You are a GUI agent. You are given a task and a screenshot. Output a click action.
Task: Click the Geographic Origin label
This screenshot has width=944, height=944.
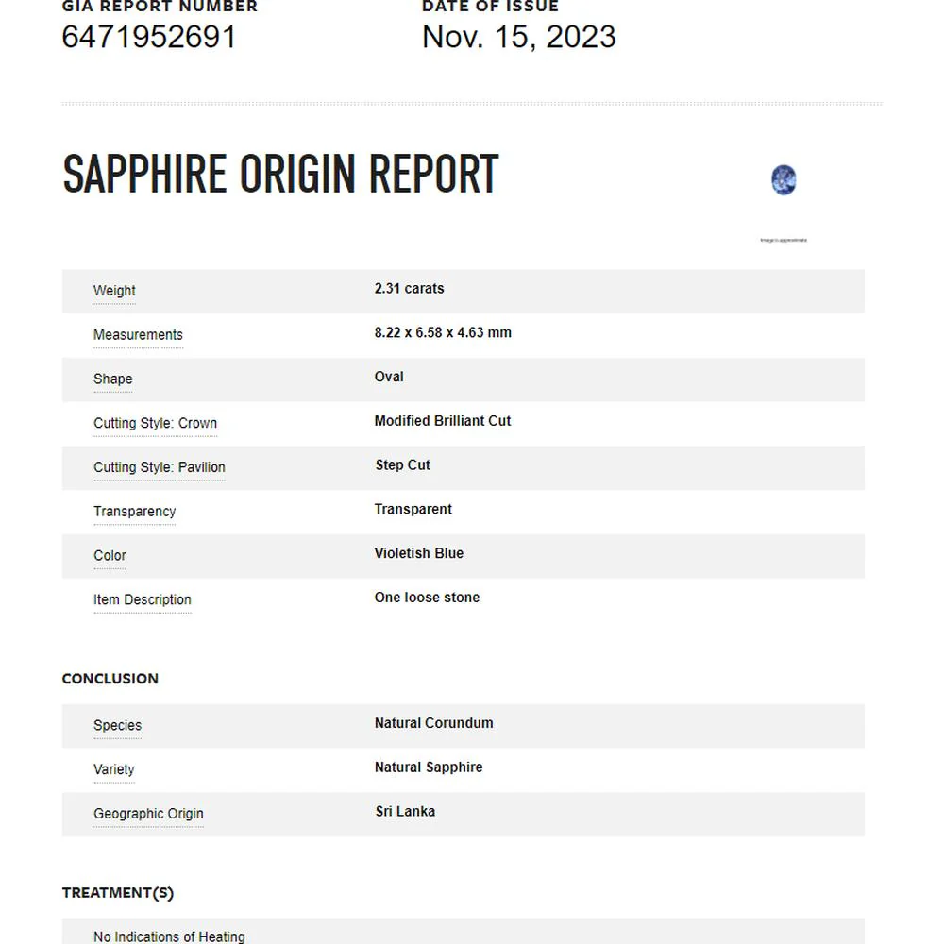point(148,814)
